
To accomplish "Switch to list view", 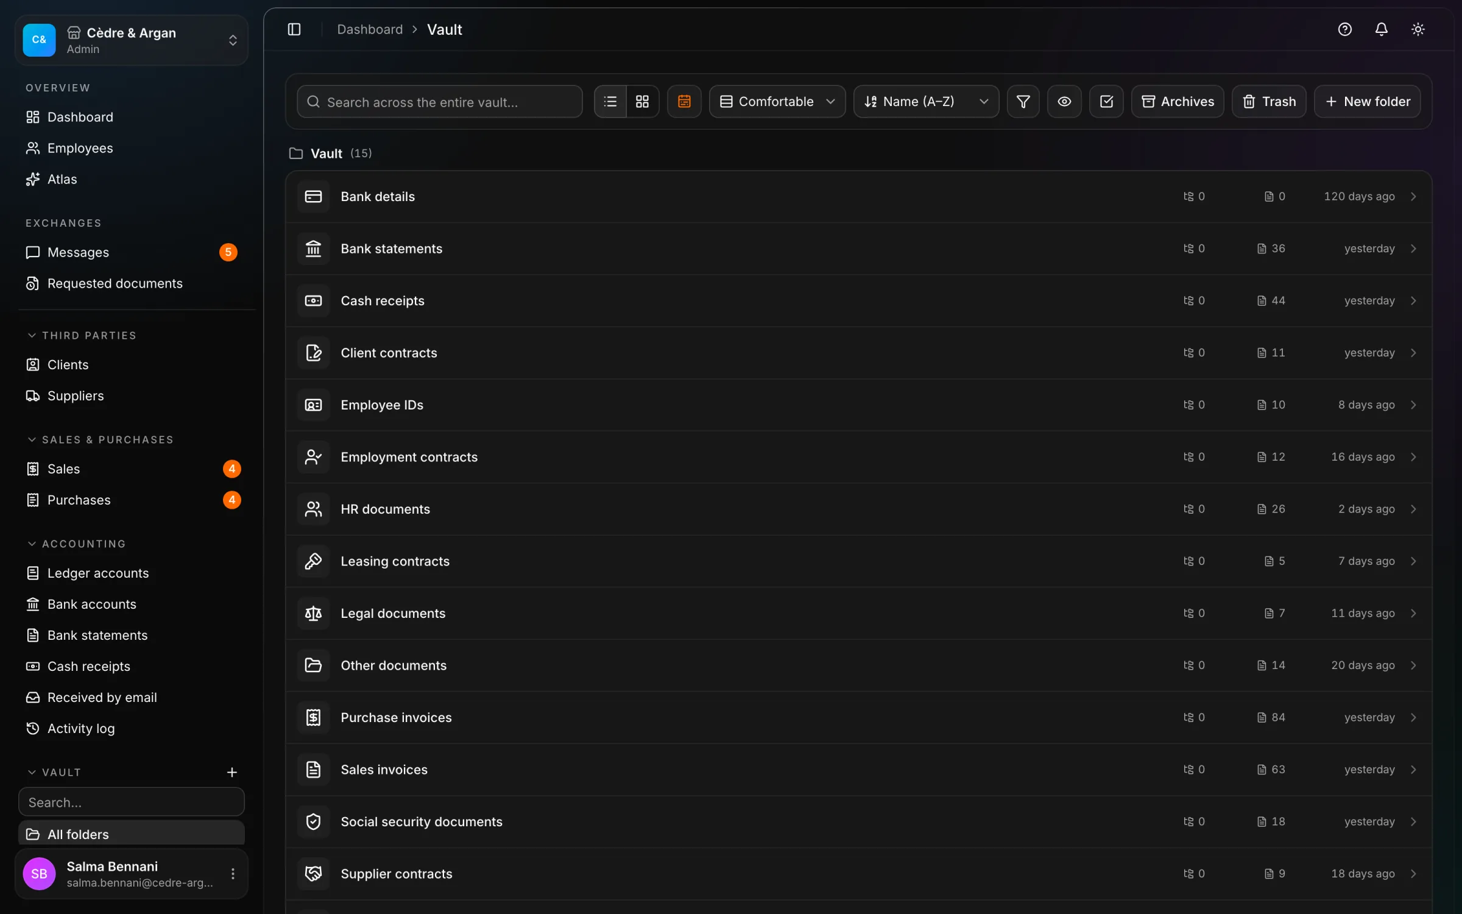I will click(x=610, y=101).
